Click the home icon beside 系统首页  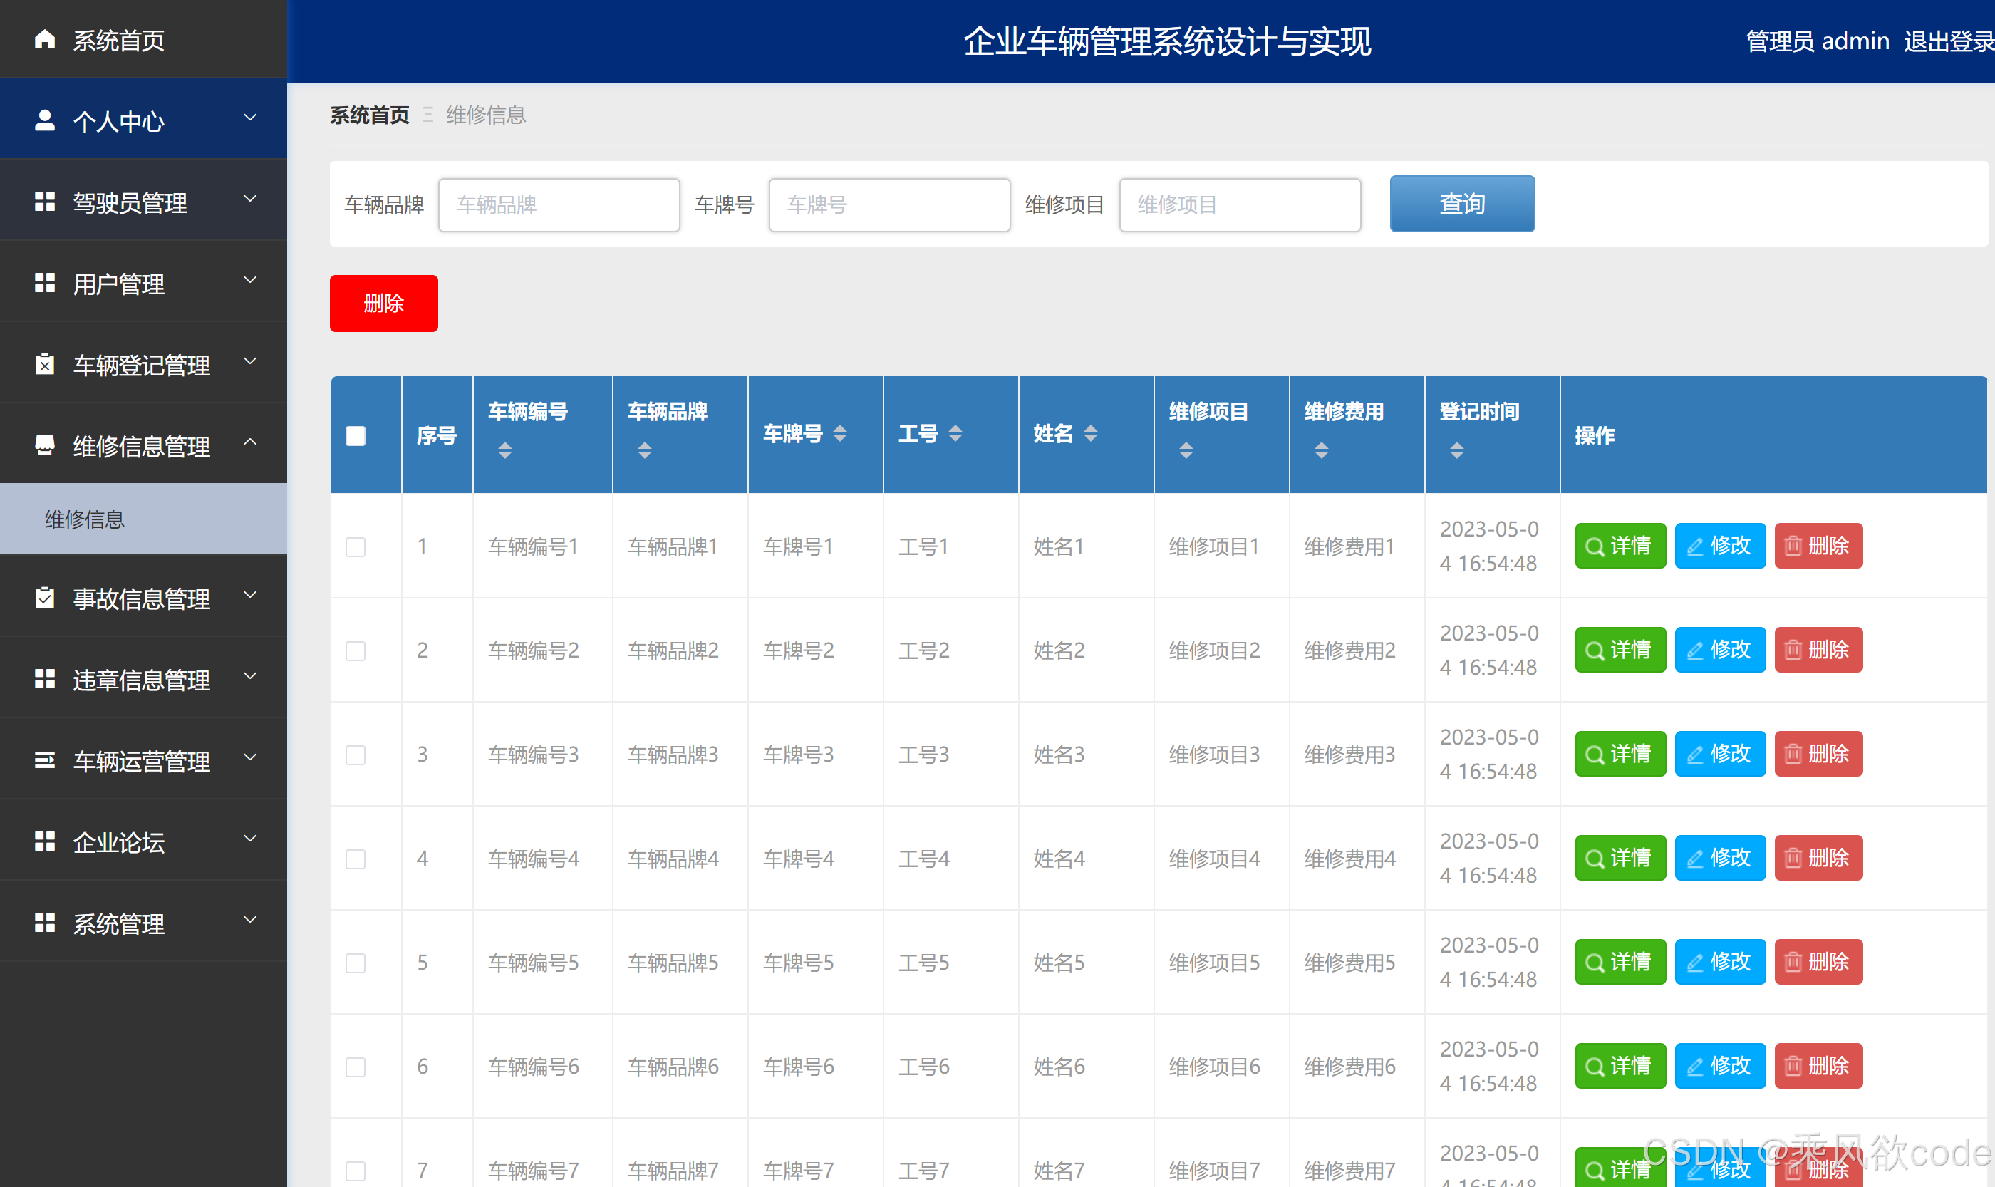point(45,39)
